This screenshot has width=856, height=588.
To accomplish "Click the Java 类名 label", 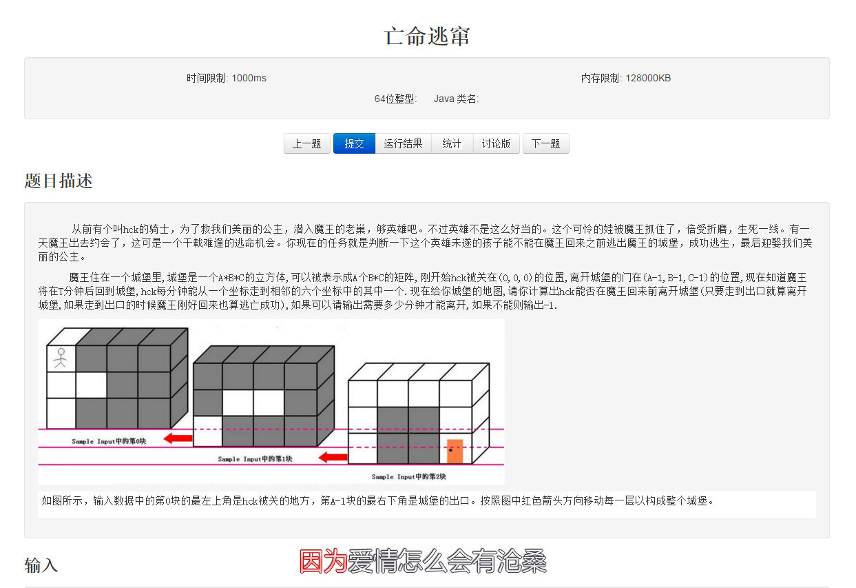I will click(456, 99).
